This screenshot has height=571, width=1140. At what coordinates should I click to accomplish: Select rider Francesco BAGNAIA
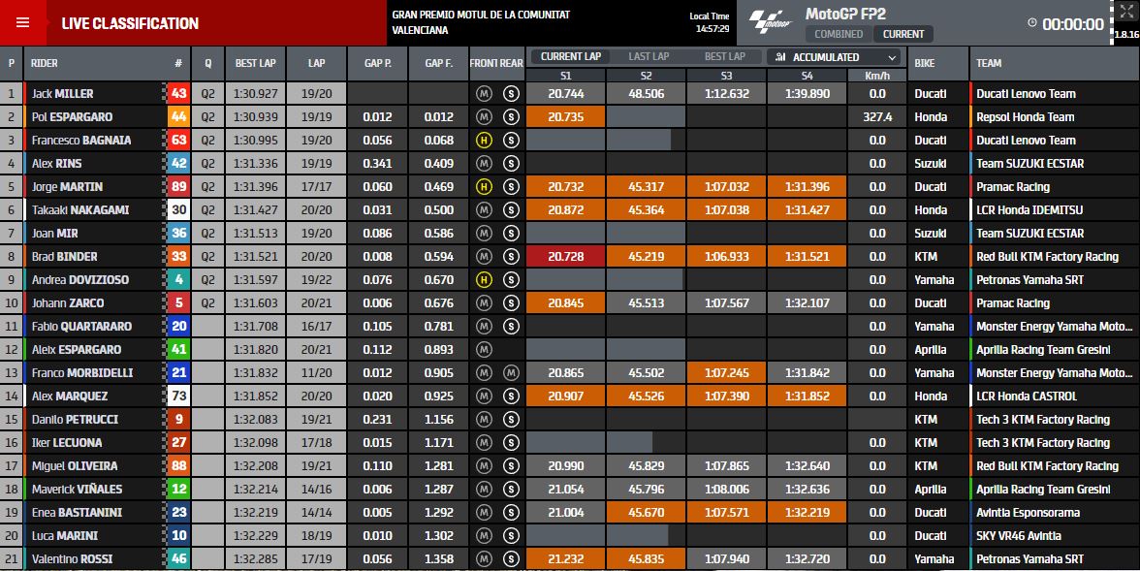click(x=81, y=141)
